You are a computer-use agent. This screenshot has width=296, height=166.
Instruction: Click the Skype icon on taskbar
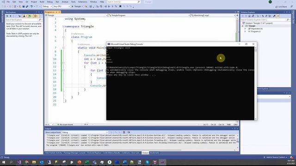pyautogui.click(x=147, y=162)
